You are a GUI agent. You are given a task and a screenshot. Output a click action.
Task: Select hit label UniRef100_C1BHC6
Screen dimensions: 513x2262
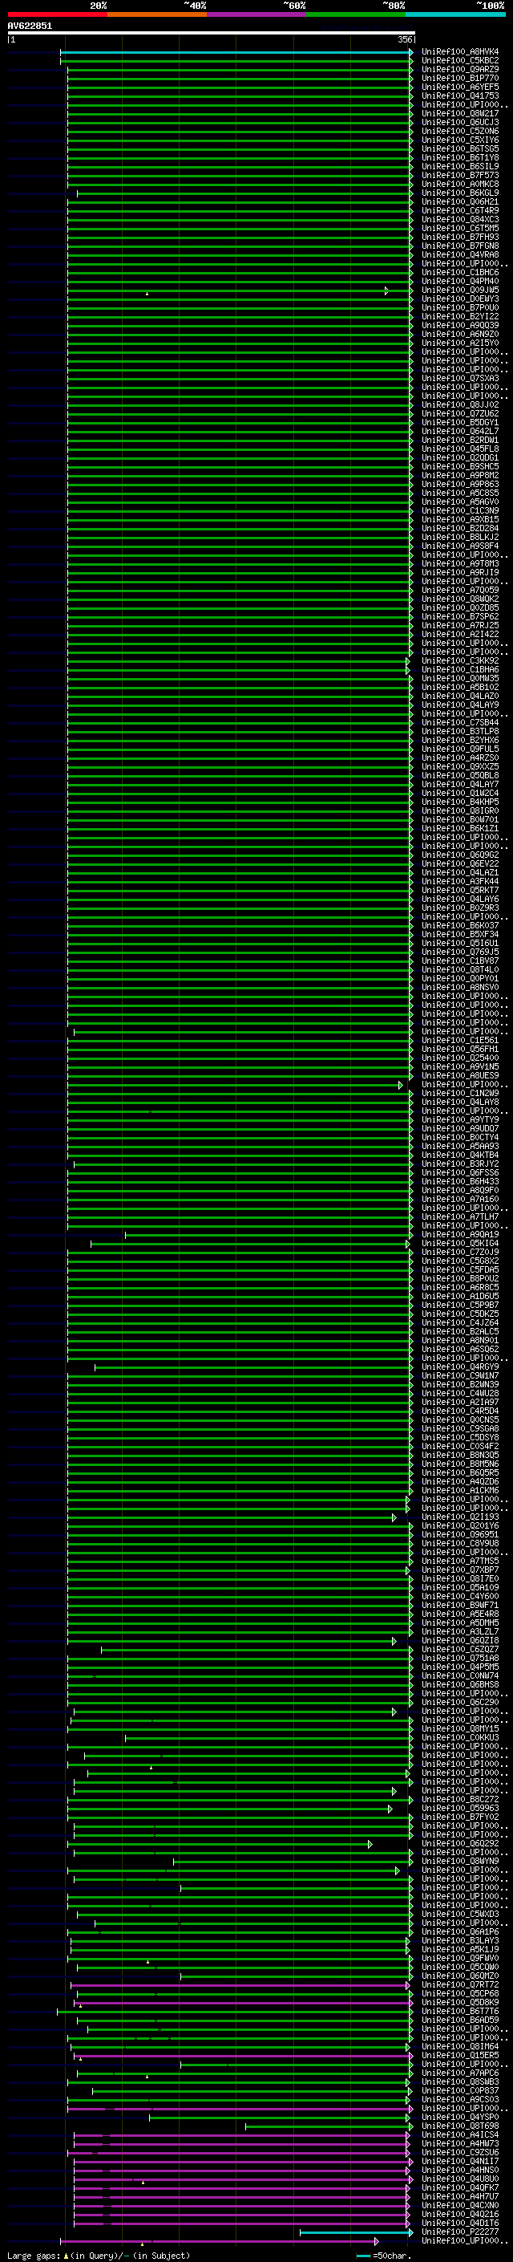459,272
